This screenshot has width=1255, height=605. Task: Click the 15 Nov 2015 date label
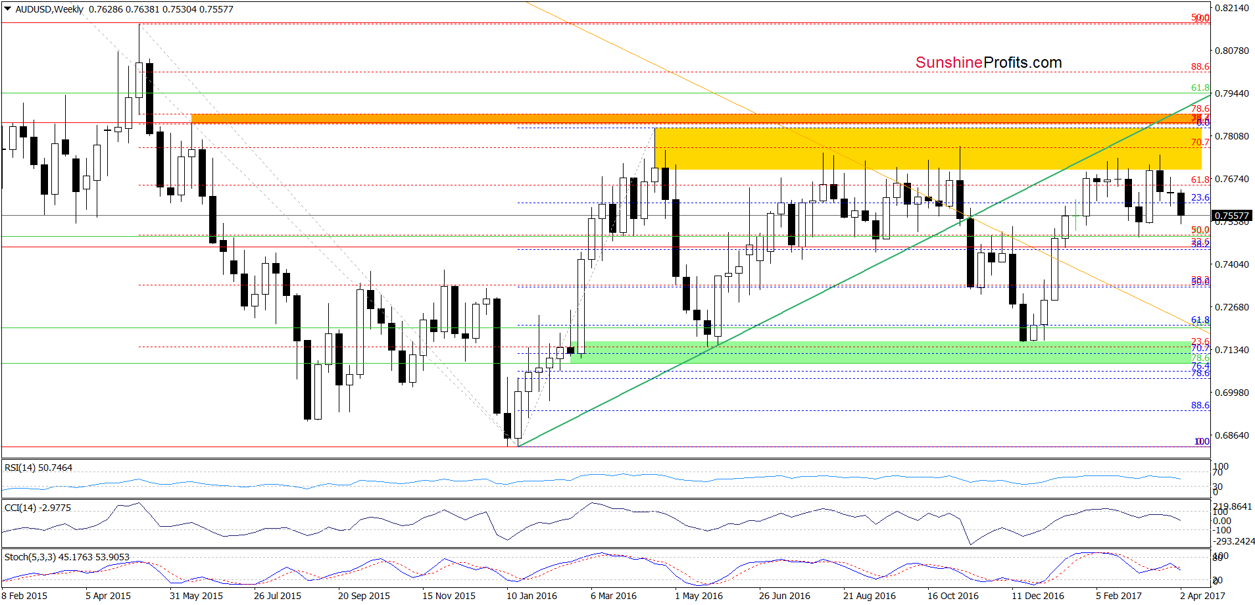(449, 596)
